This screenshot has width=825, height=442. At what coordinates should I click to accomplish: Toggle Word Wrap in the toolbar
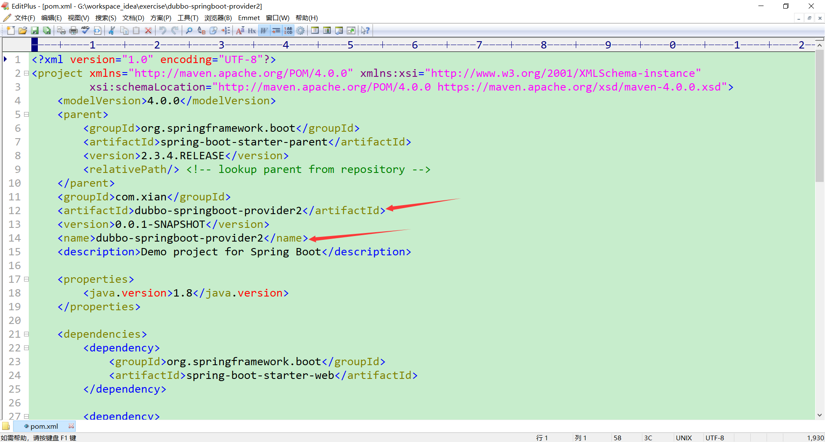click(264, 30)
